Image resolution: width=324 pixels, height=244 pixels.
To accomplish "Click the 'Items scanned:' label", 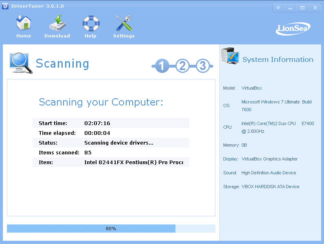I will [59, 153].
